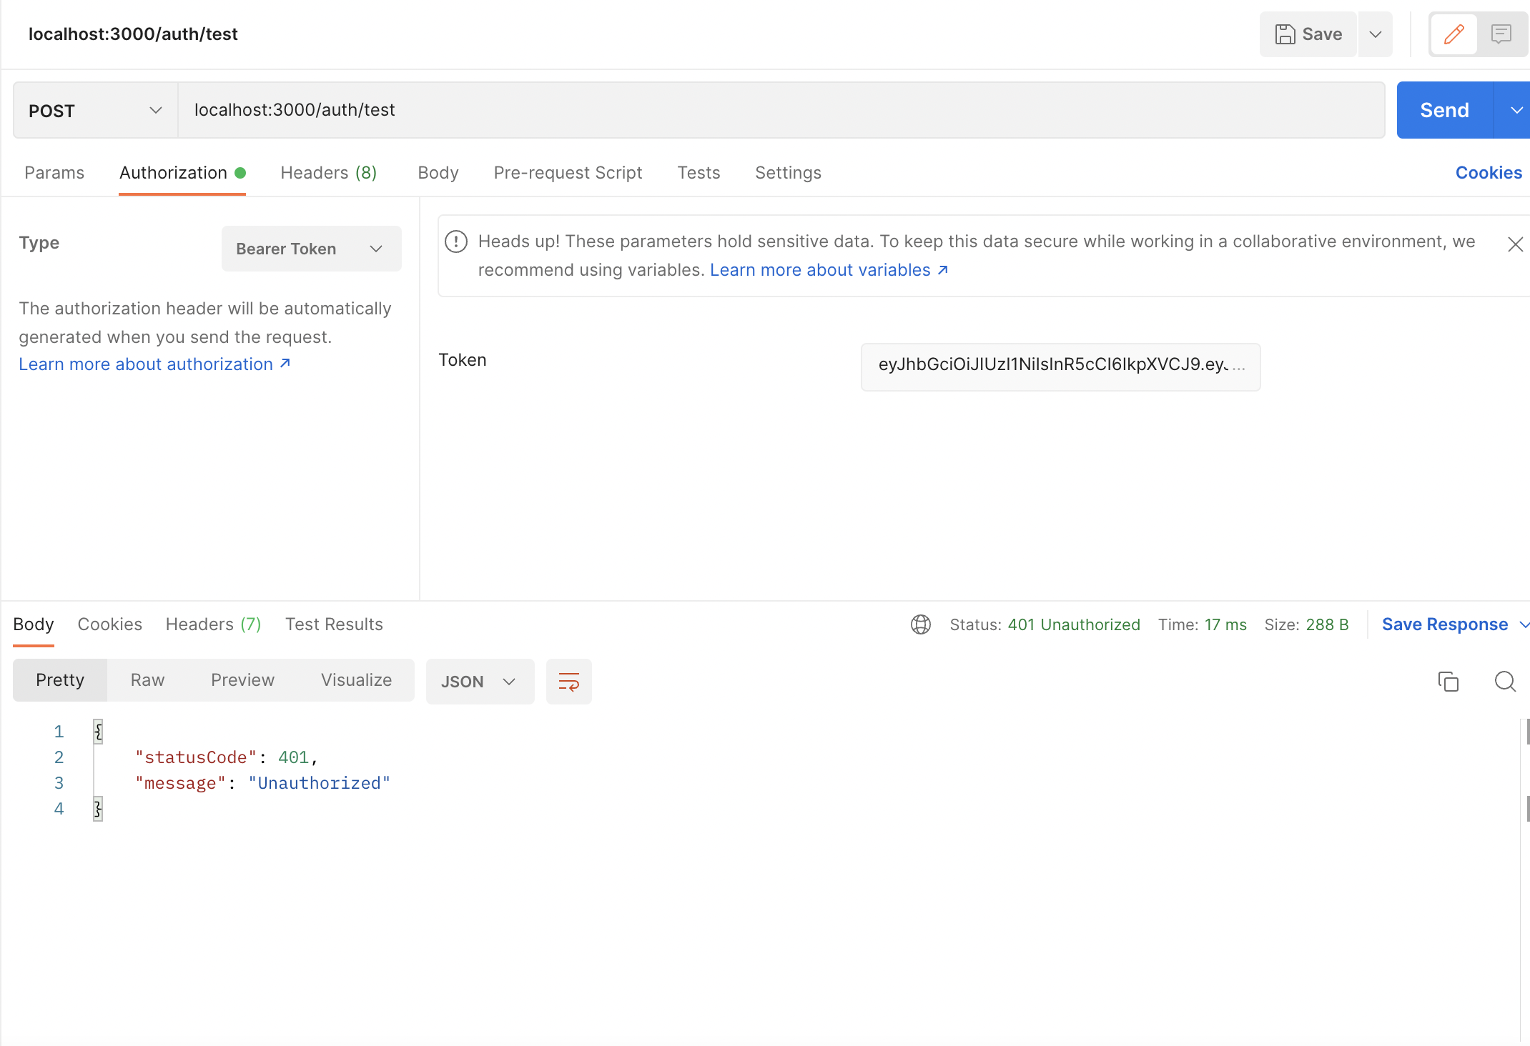Switch response view to Preview
This screenshot has width=1530, height=1046.
242,680
